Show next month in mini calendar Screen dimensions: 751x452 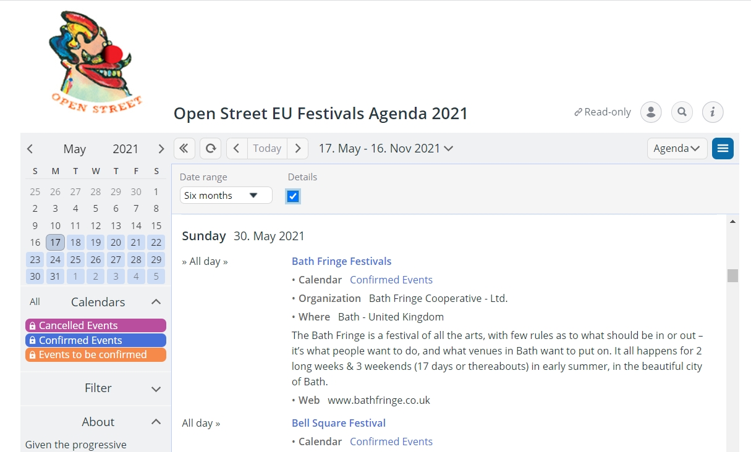[x=161, y=149]
